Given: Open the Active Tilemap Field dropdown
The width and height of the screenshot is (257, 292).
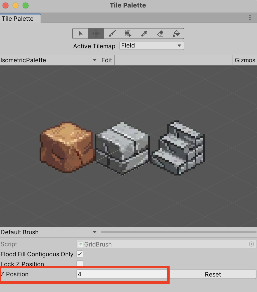Looking at the screenshot, I should [x=152, y=45].
